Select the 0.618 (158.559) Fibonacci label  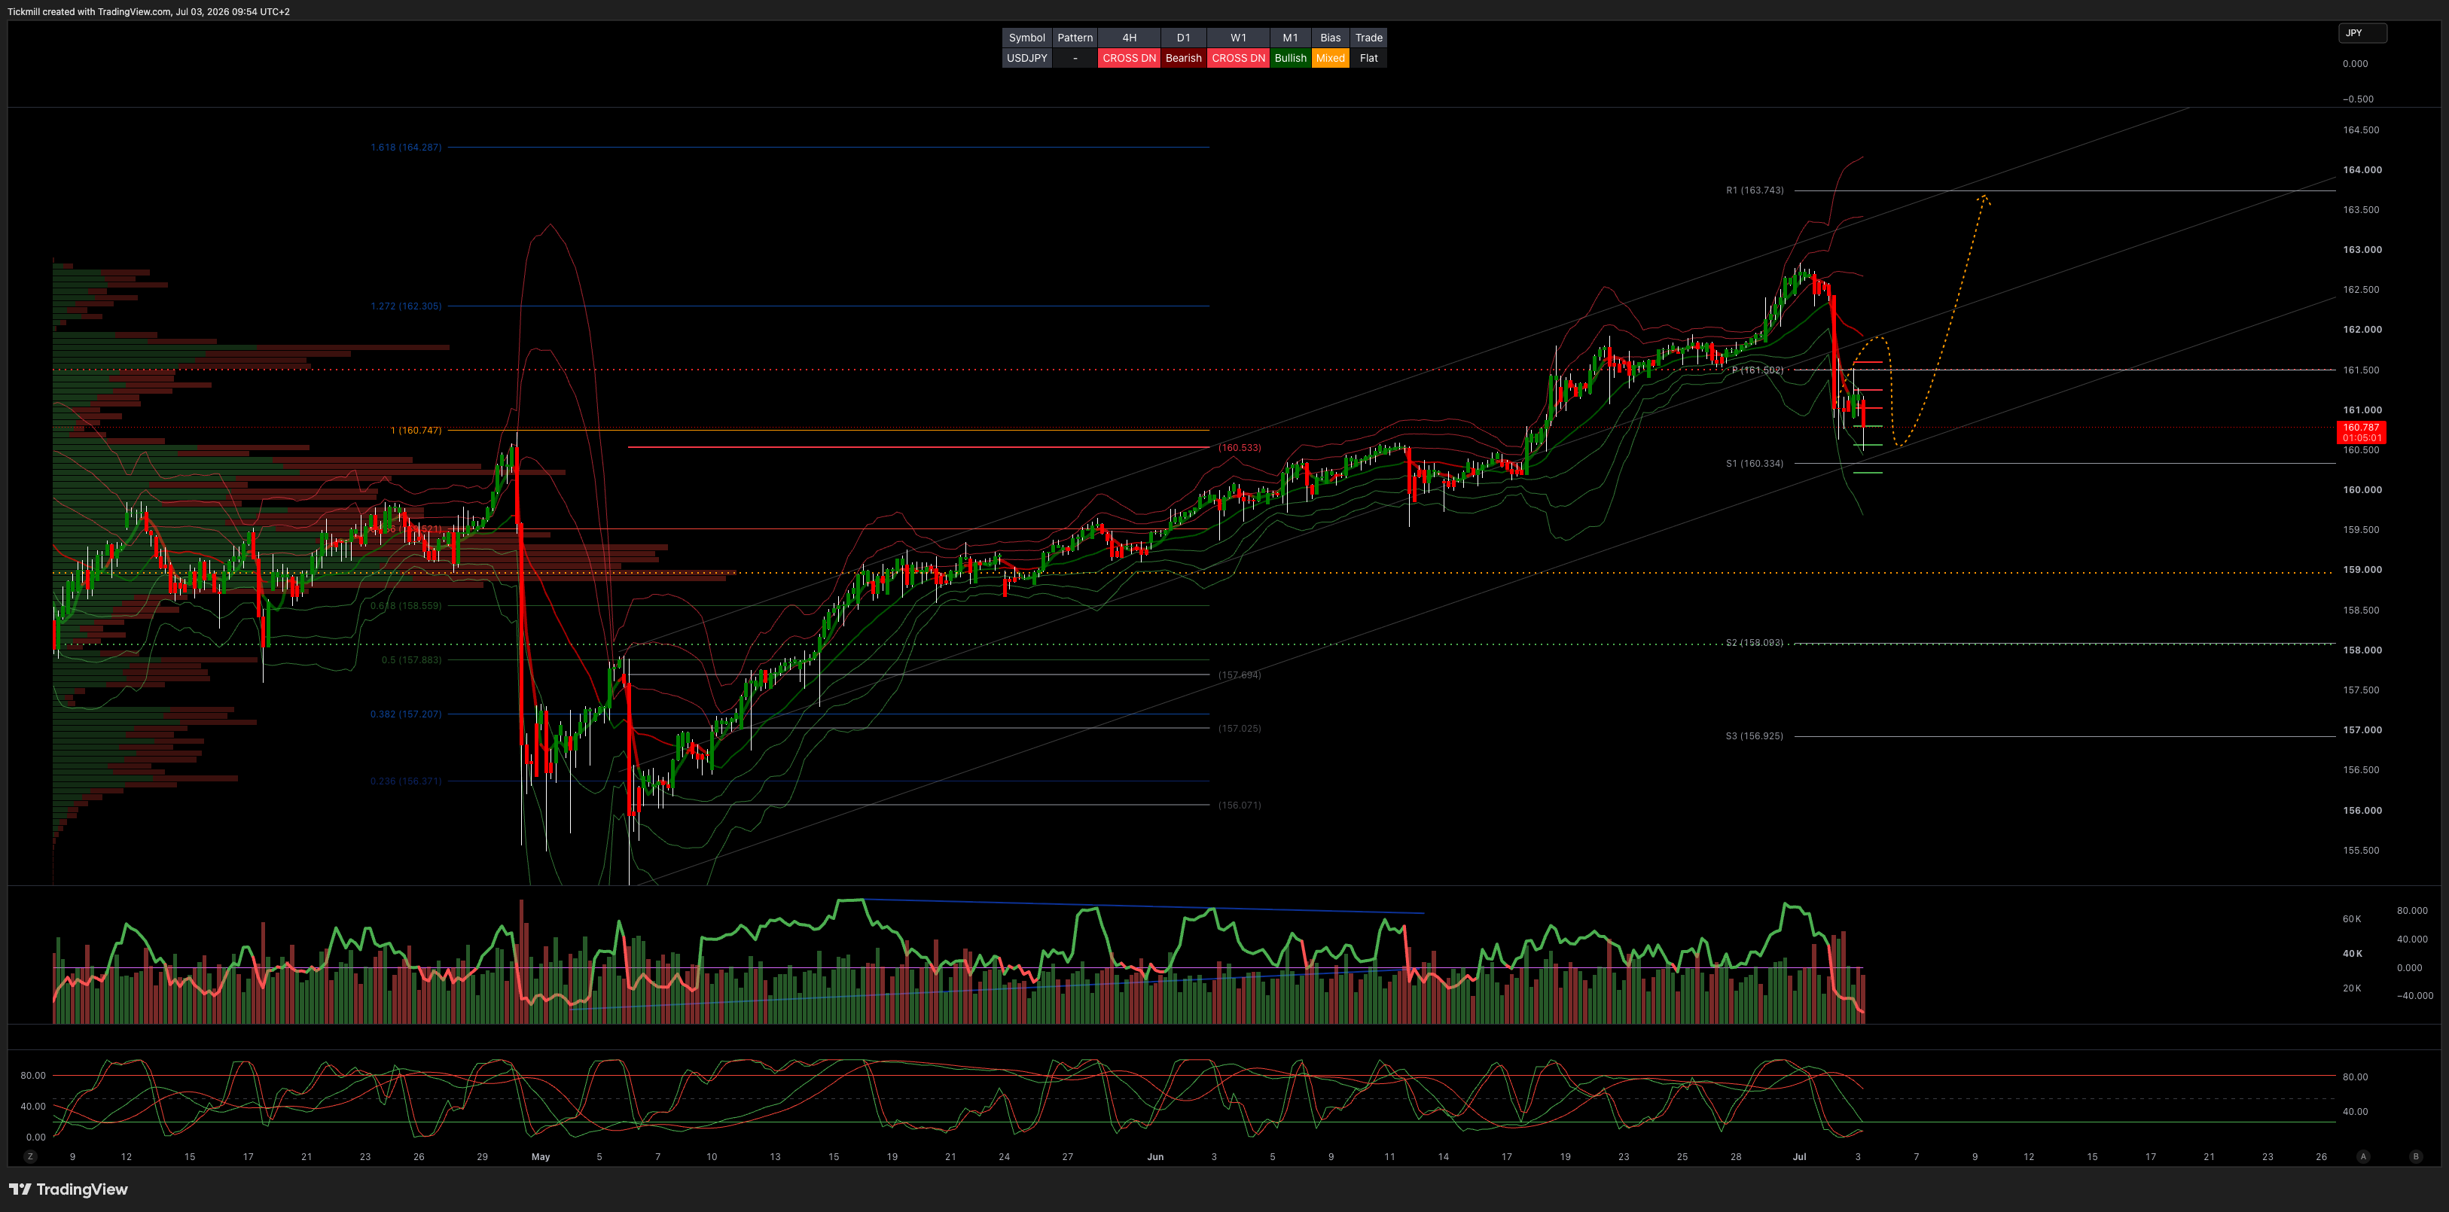coord(406,605)
